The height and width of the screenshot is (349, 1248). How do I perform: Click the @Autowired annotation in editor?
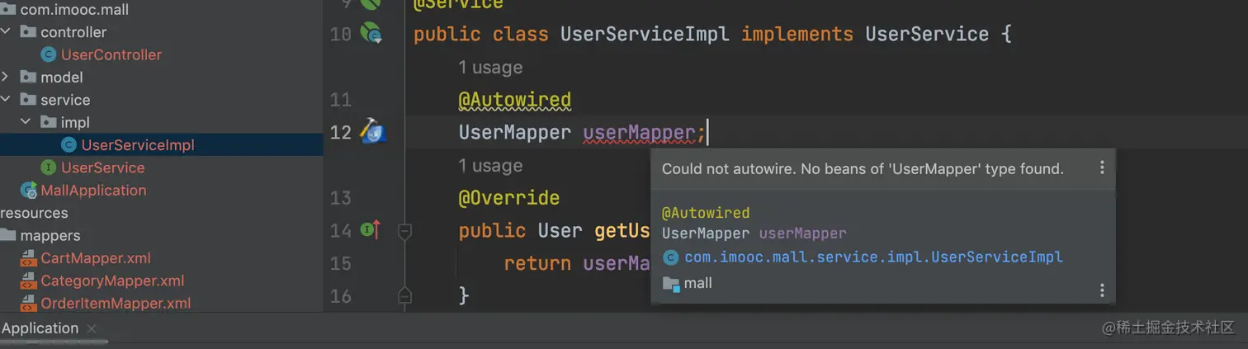(x=515, y=101)
